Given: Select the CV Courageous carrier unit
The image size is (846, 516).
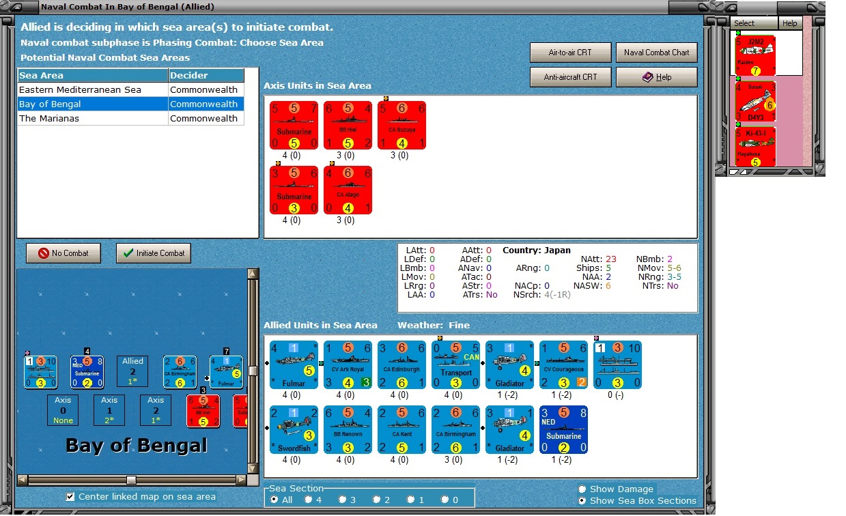Looking at the screenshot, I should (563, 365).
